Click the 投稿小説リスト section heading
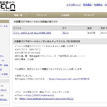Image resolution: width=107 pixels, height=107 pixels. [x=36, y=22]
